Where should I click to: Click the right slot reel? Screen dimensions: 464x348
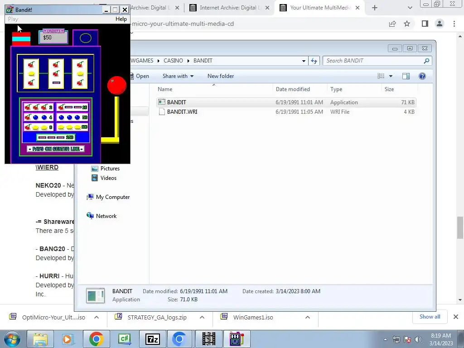(80, 73)
